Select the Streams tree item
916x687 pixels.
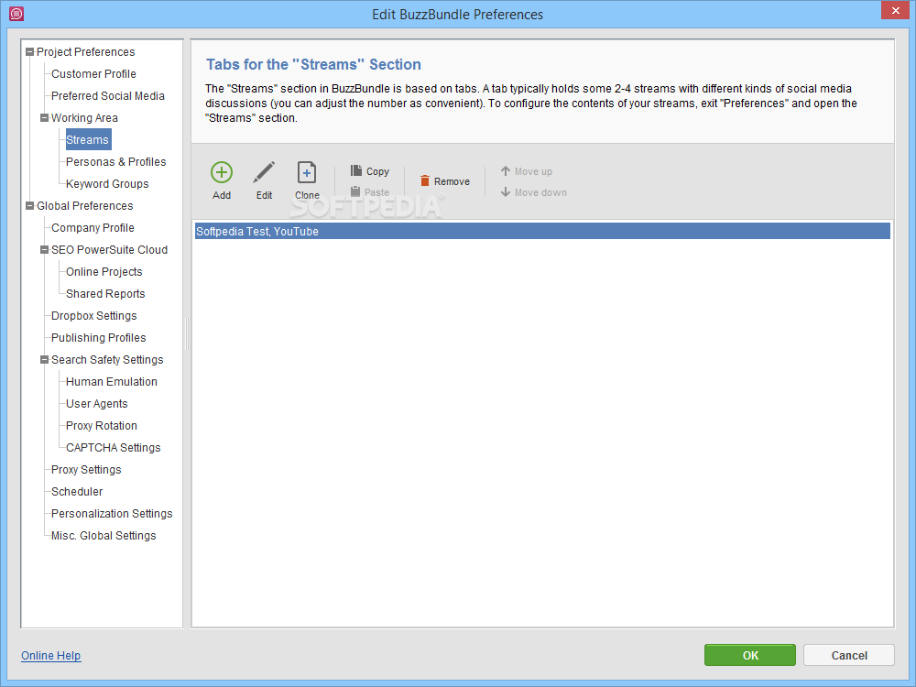click(x=88, y=139)
